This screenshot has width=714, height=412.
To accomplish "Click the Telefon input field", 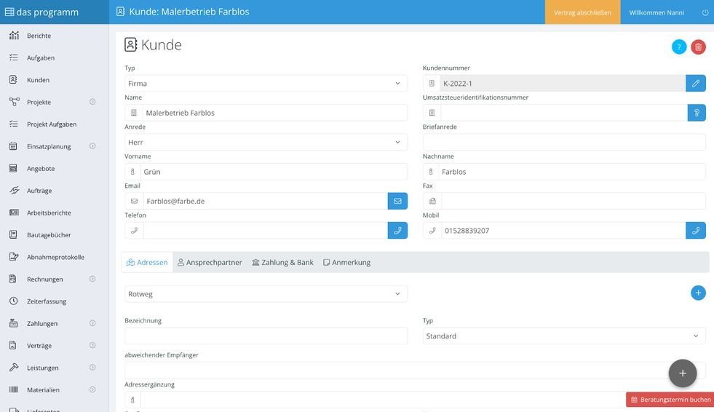I will [x=266, y=231].
